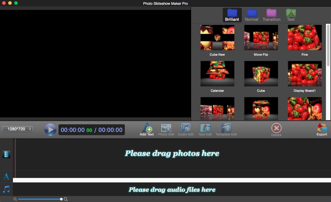Choose the Calendar template thumbnail
331x202 pixels.
point(217,74)
